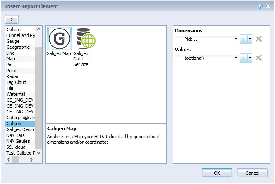Screen dimensions: 275x184
Task: Close the Insert Report Element dialog
Action: 268,6
